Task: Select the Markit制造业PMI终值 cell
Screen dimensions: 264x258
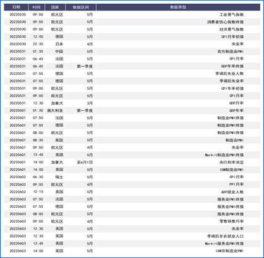Action: 224,155
